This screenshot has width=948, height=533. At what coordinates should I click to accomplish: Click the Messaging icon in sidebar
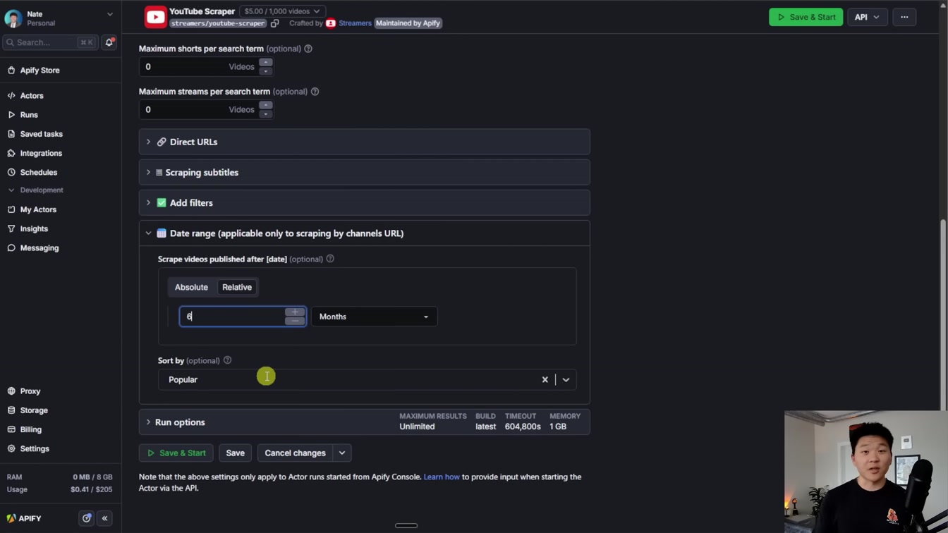11,248
